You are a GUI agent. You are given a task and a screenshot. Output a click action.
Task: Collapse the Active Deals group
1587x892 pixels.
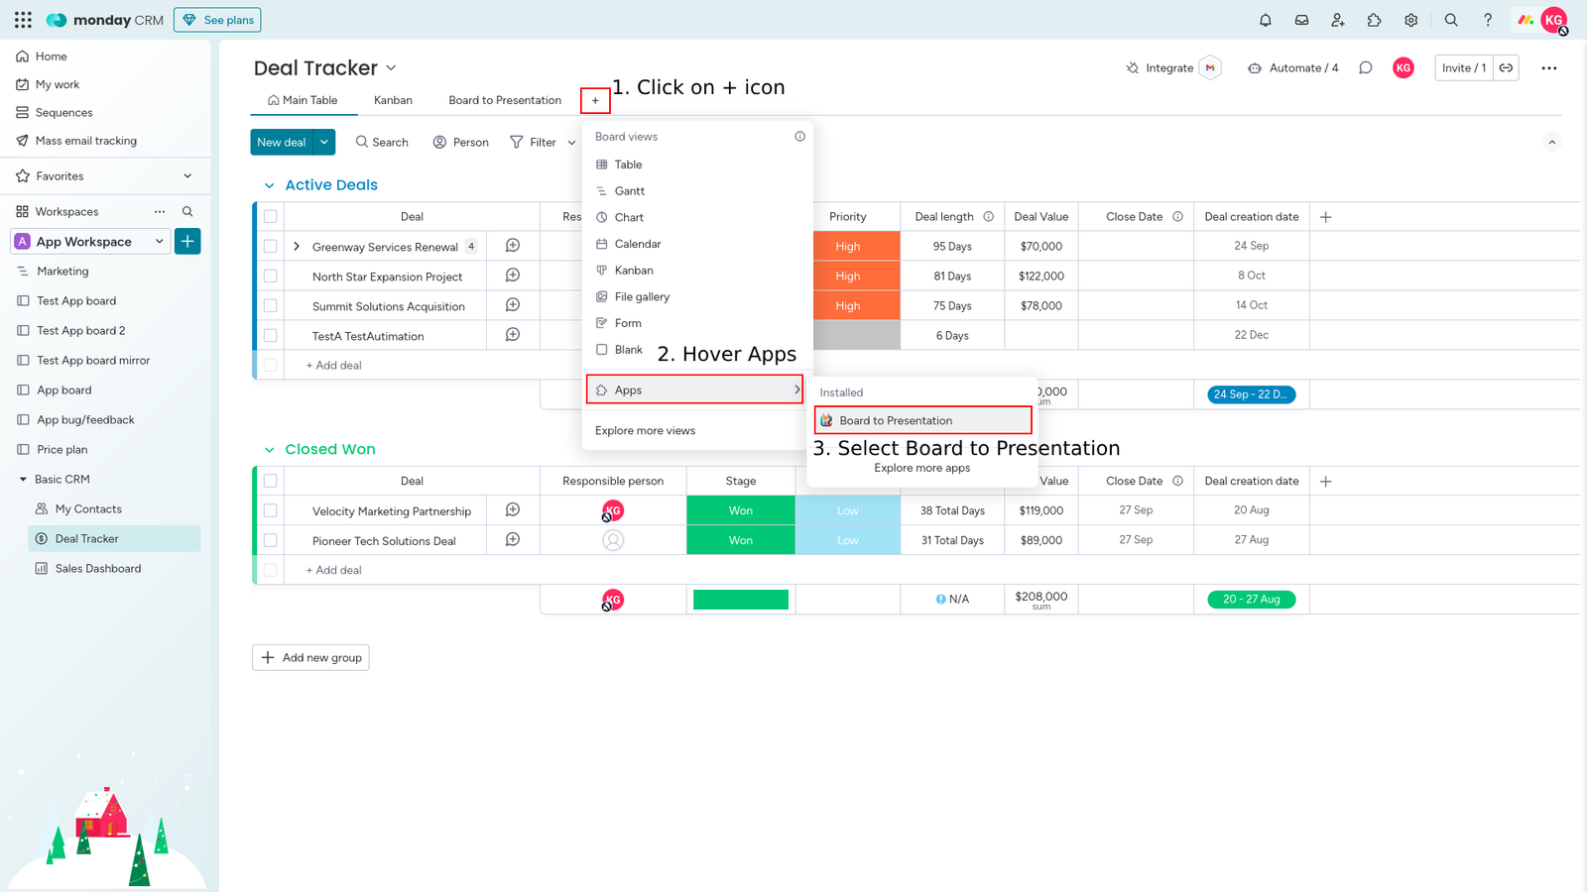(x=269, y=185)
